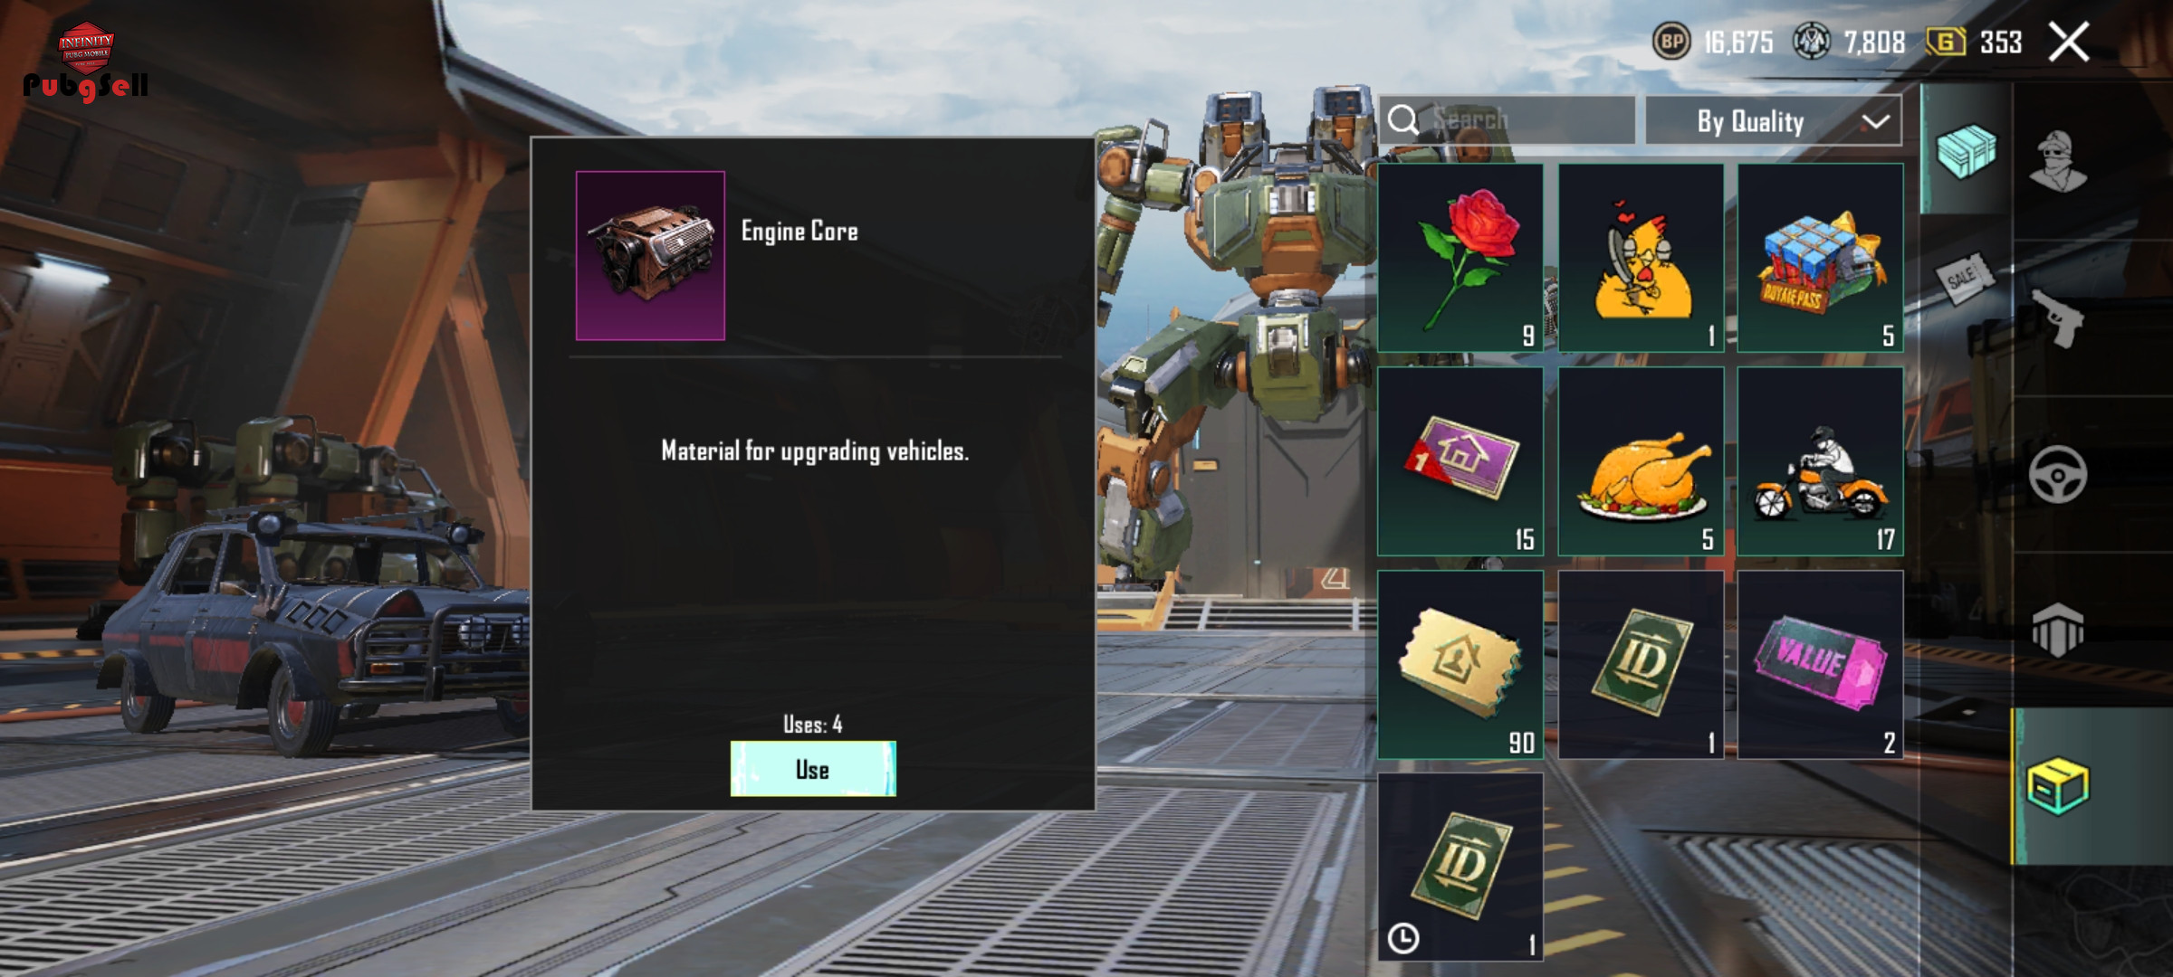The width and height of the screenshot is (2173, 977).
Task: Open the character outfit tab in sidebar
Action: [x=2057, y=161]
